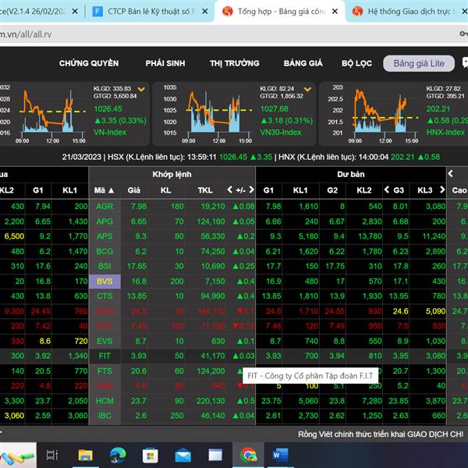Image resolution: width=468 pixels, height=468 pixels.
Task: Click right arrow beside +/- column header
Action: tap(251, 190)
